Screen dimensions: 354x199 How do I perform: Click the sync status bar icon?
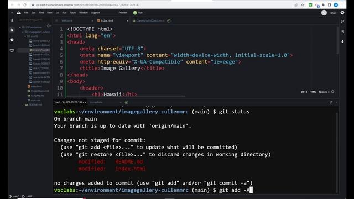pyautogui.click(x=23, y=196)
